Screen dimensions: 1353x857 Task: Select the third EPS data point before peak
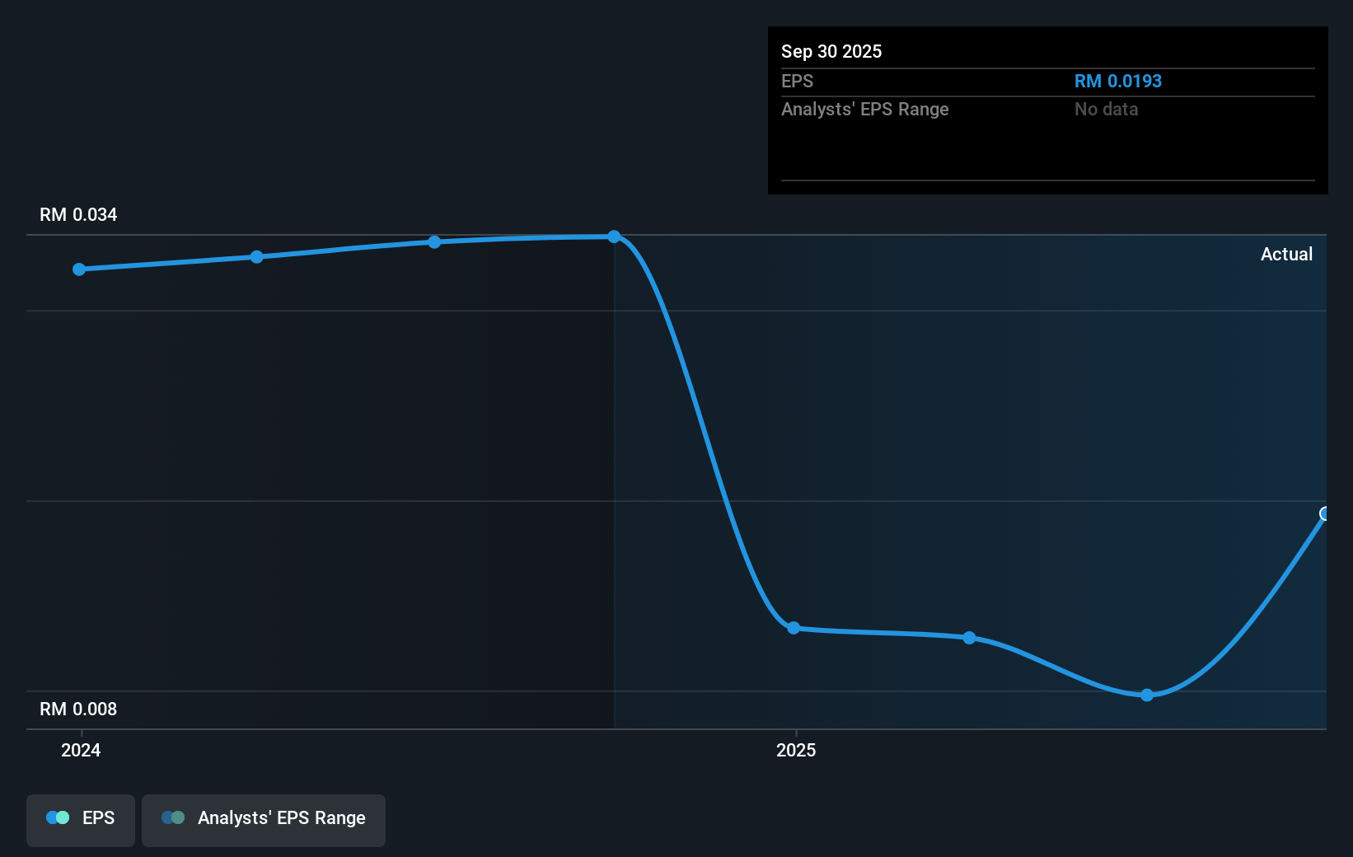click(434, 241)
